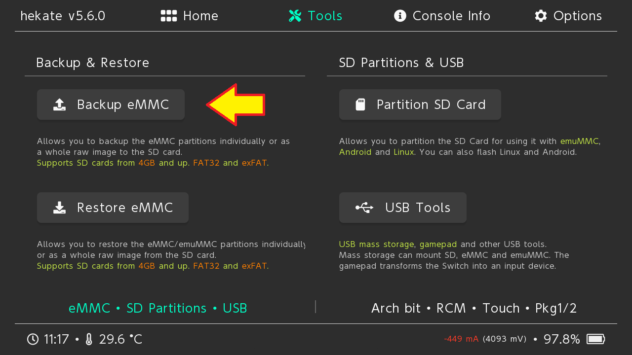Screen dimensions: 632x355
Task: Click the thermometer temperature icon
Action: (x=89, y=339)
